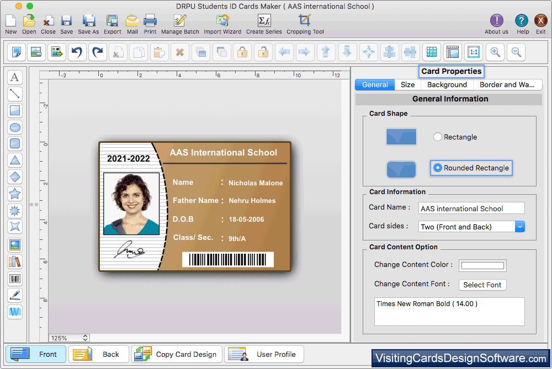
Task: Select the WordArt W tool
Action: pos(15,312)
